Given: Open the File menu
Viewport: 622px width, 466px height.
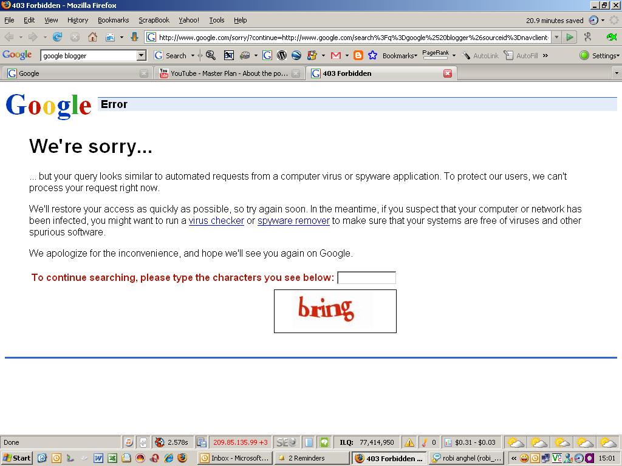Looking at the screenshot, I should click(9, 20).
